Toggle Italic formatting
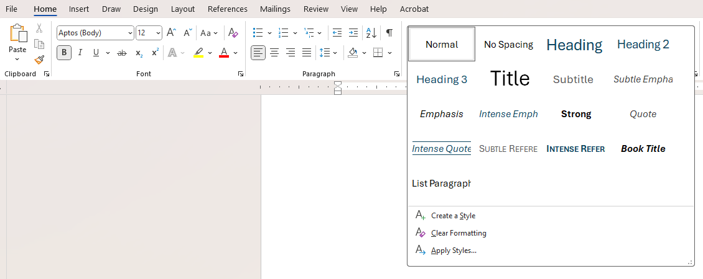 [80, 53]
